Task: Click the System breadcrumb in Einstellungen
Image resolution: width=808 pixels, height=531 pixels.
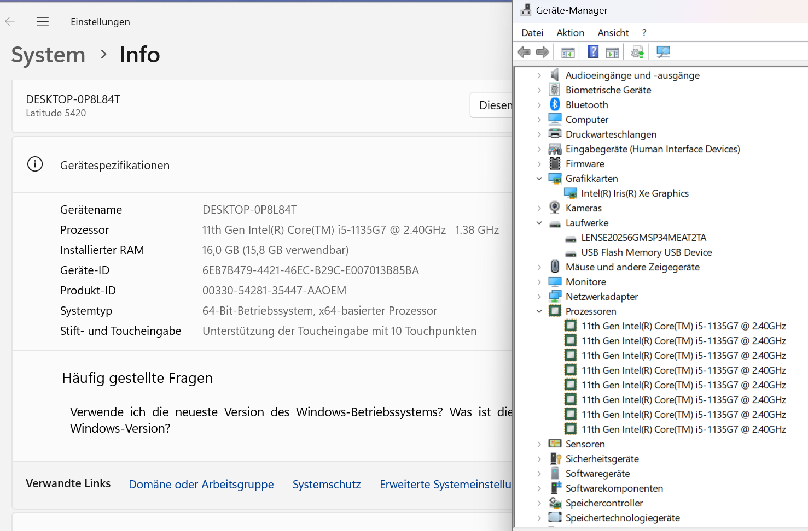Action: (x=48, y=55)
